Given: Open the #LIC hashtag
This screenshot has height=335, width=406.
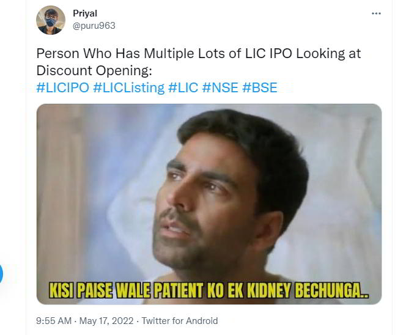Looking at the screenshot, I should pos(183,87).
